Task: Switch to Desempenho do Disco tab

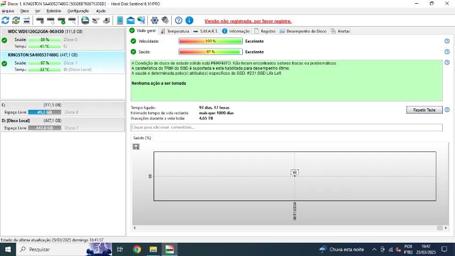Action: pyautogui.click(x=303, y=31)
